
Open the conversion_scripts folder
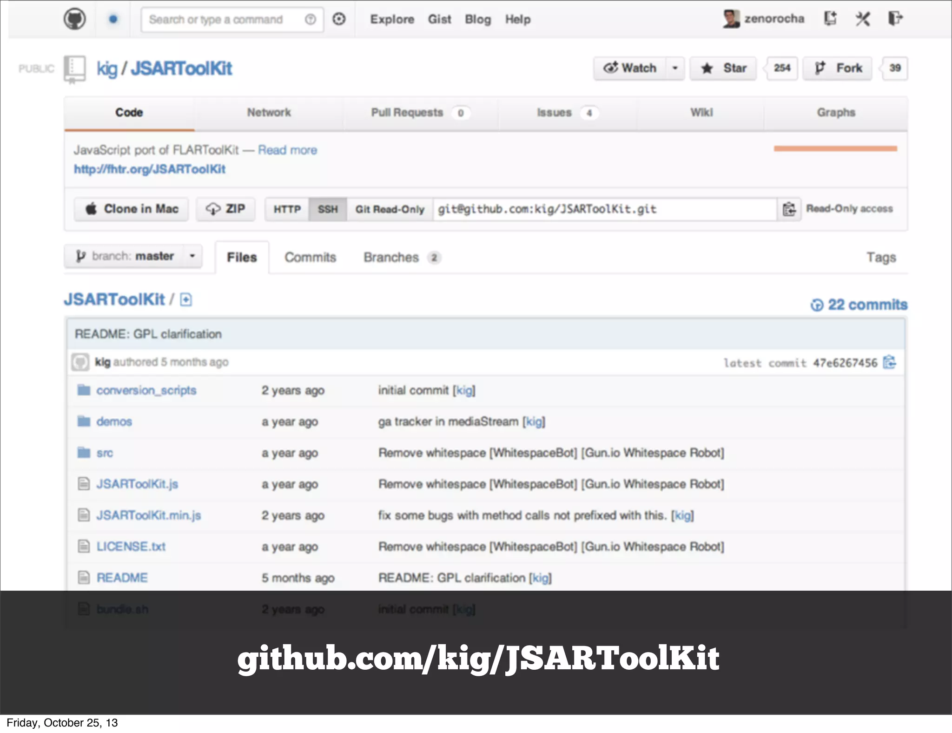146,390
